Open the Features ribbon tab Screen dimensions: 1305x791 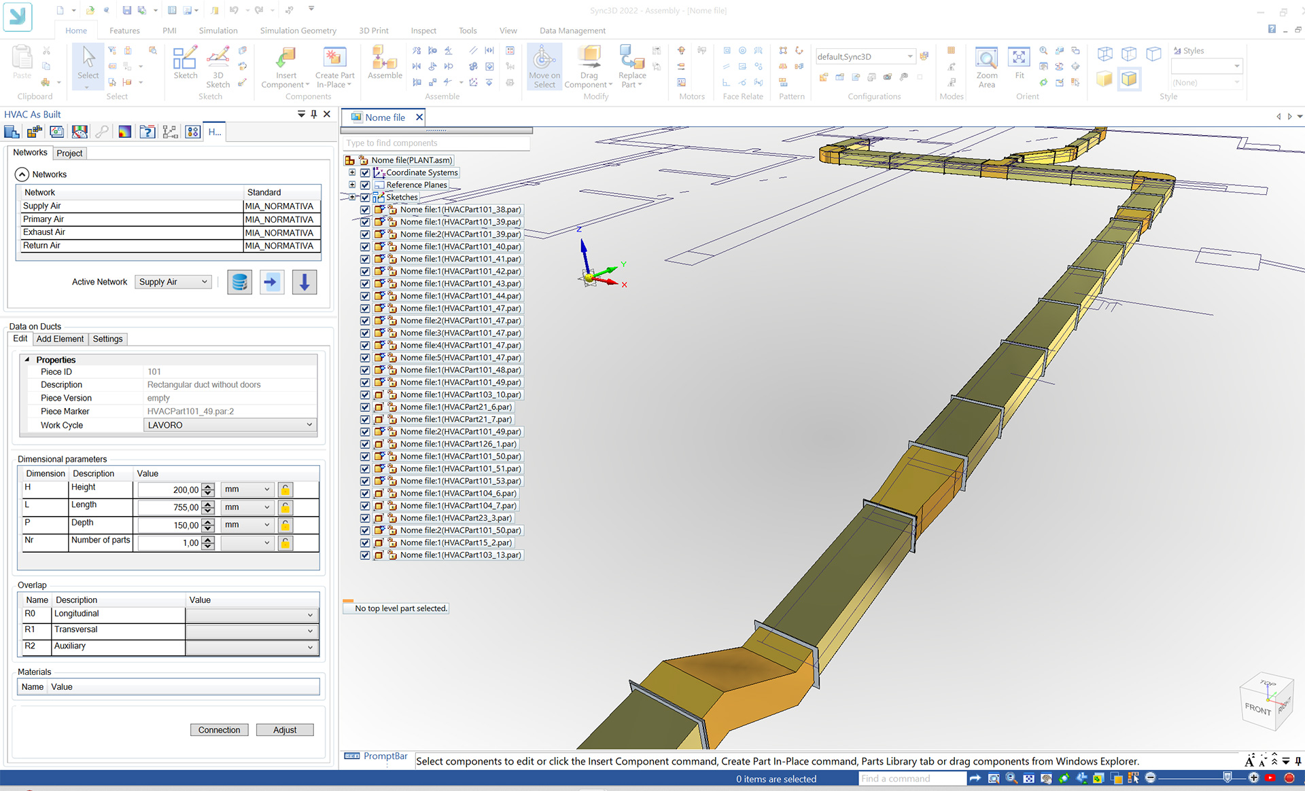point(124,31)
